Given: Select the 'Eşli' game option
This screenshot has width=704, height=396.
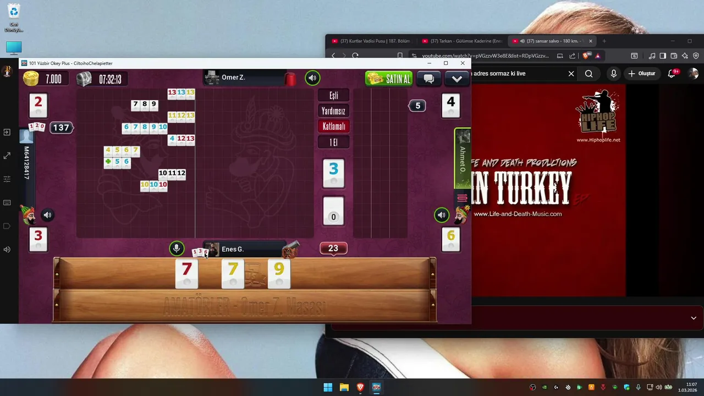Looking at the screenshot, I should (333, 95).
